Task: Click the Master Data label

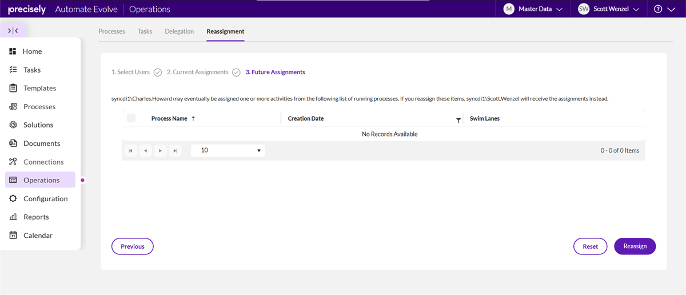Action: pos(535,9)
